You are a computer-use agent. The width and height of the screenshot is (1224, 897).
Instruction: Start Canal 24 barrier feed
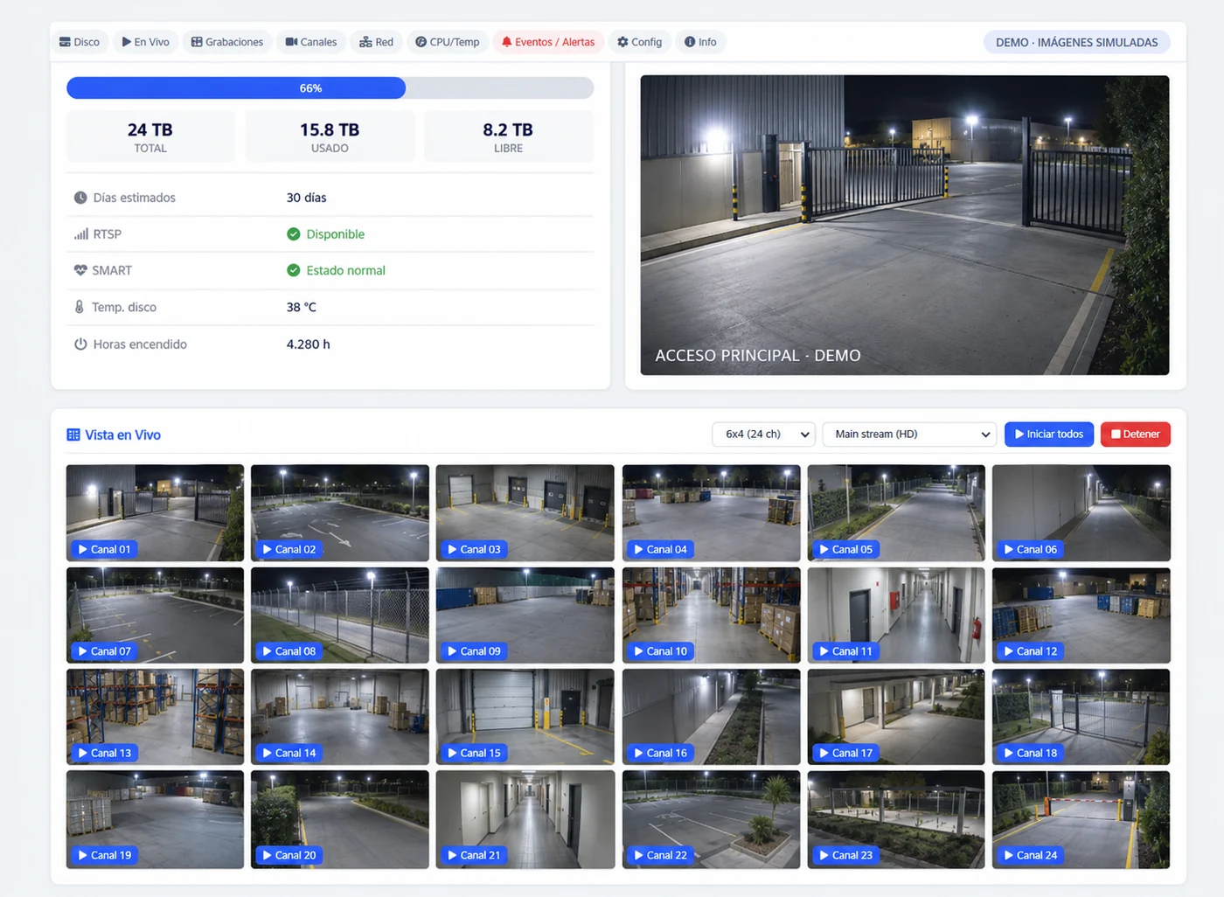tap(1030, 855)
